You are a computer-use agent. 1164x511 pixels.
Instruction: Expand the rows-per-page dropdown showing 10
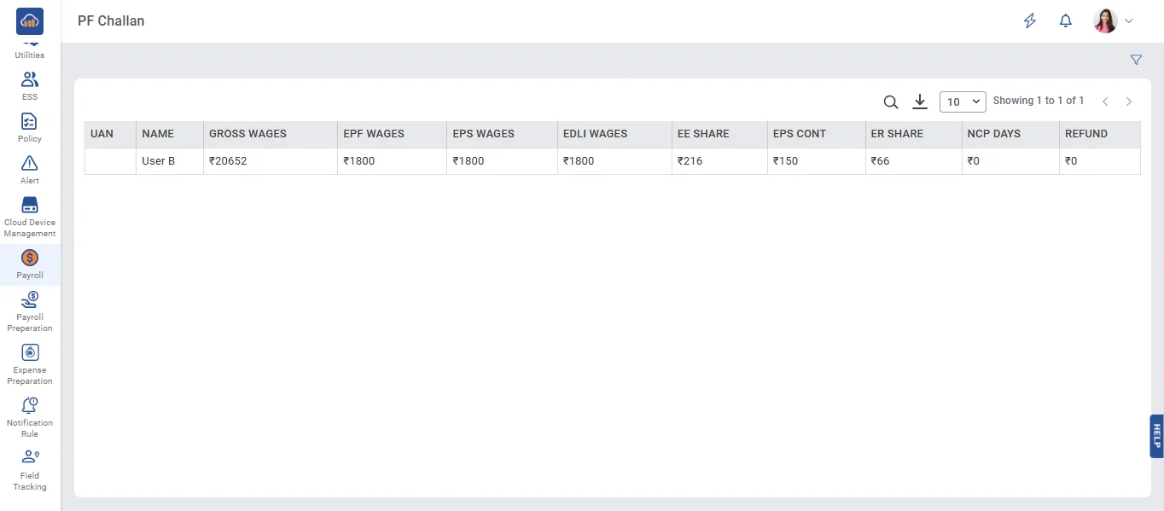(x=962, y=102)
